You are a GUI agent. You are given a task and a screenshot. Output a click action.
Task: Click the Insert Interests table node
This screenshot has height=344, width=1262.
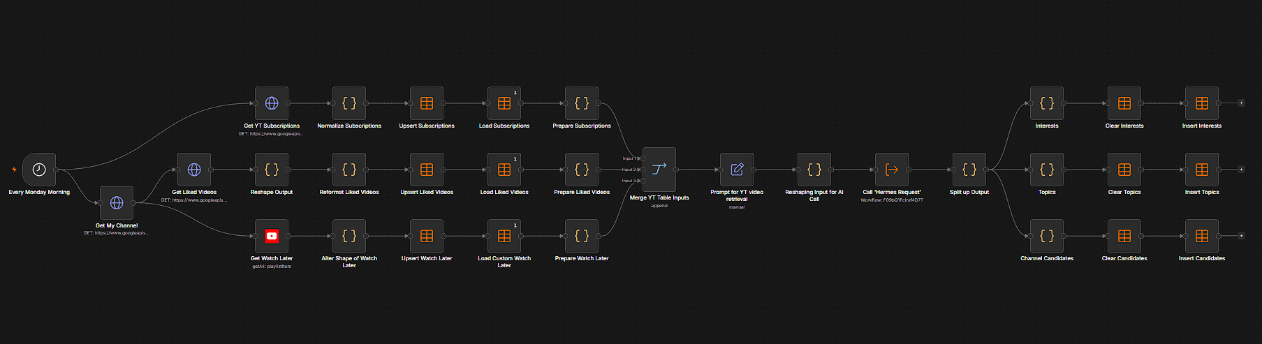tap(1202, 103)
